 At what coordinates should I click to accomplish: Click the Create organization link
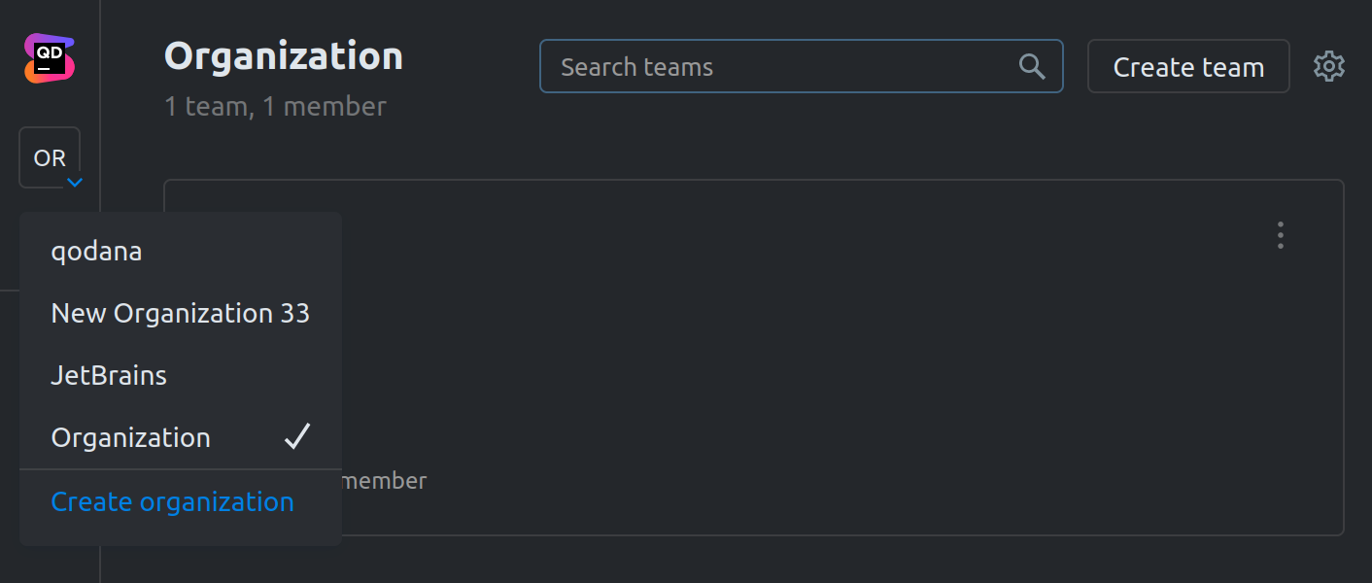point(172,501)
